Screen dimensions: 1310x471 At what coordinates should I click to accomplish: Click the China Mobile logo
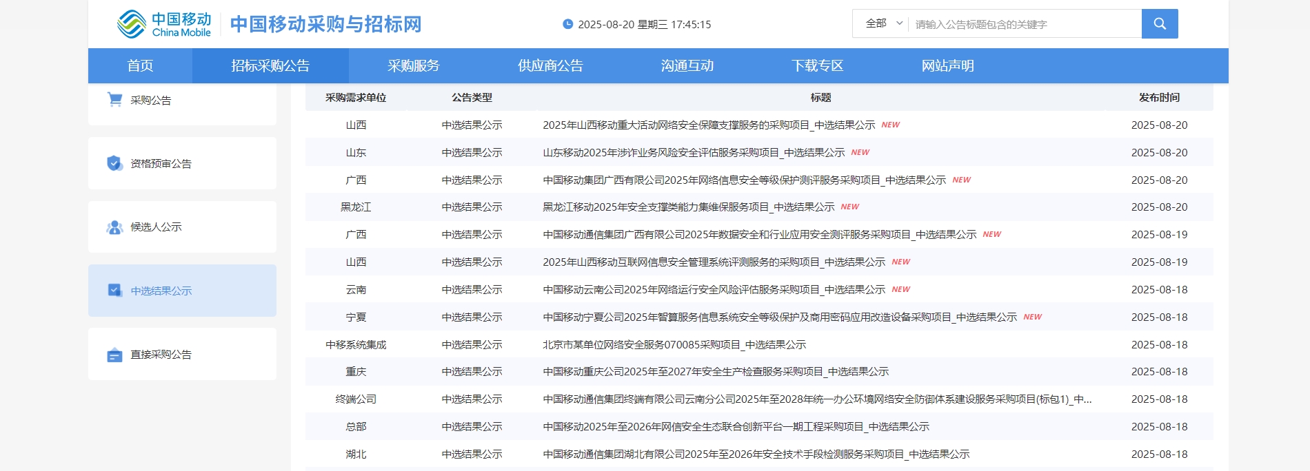click(164, 24)
